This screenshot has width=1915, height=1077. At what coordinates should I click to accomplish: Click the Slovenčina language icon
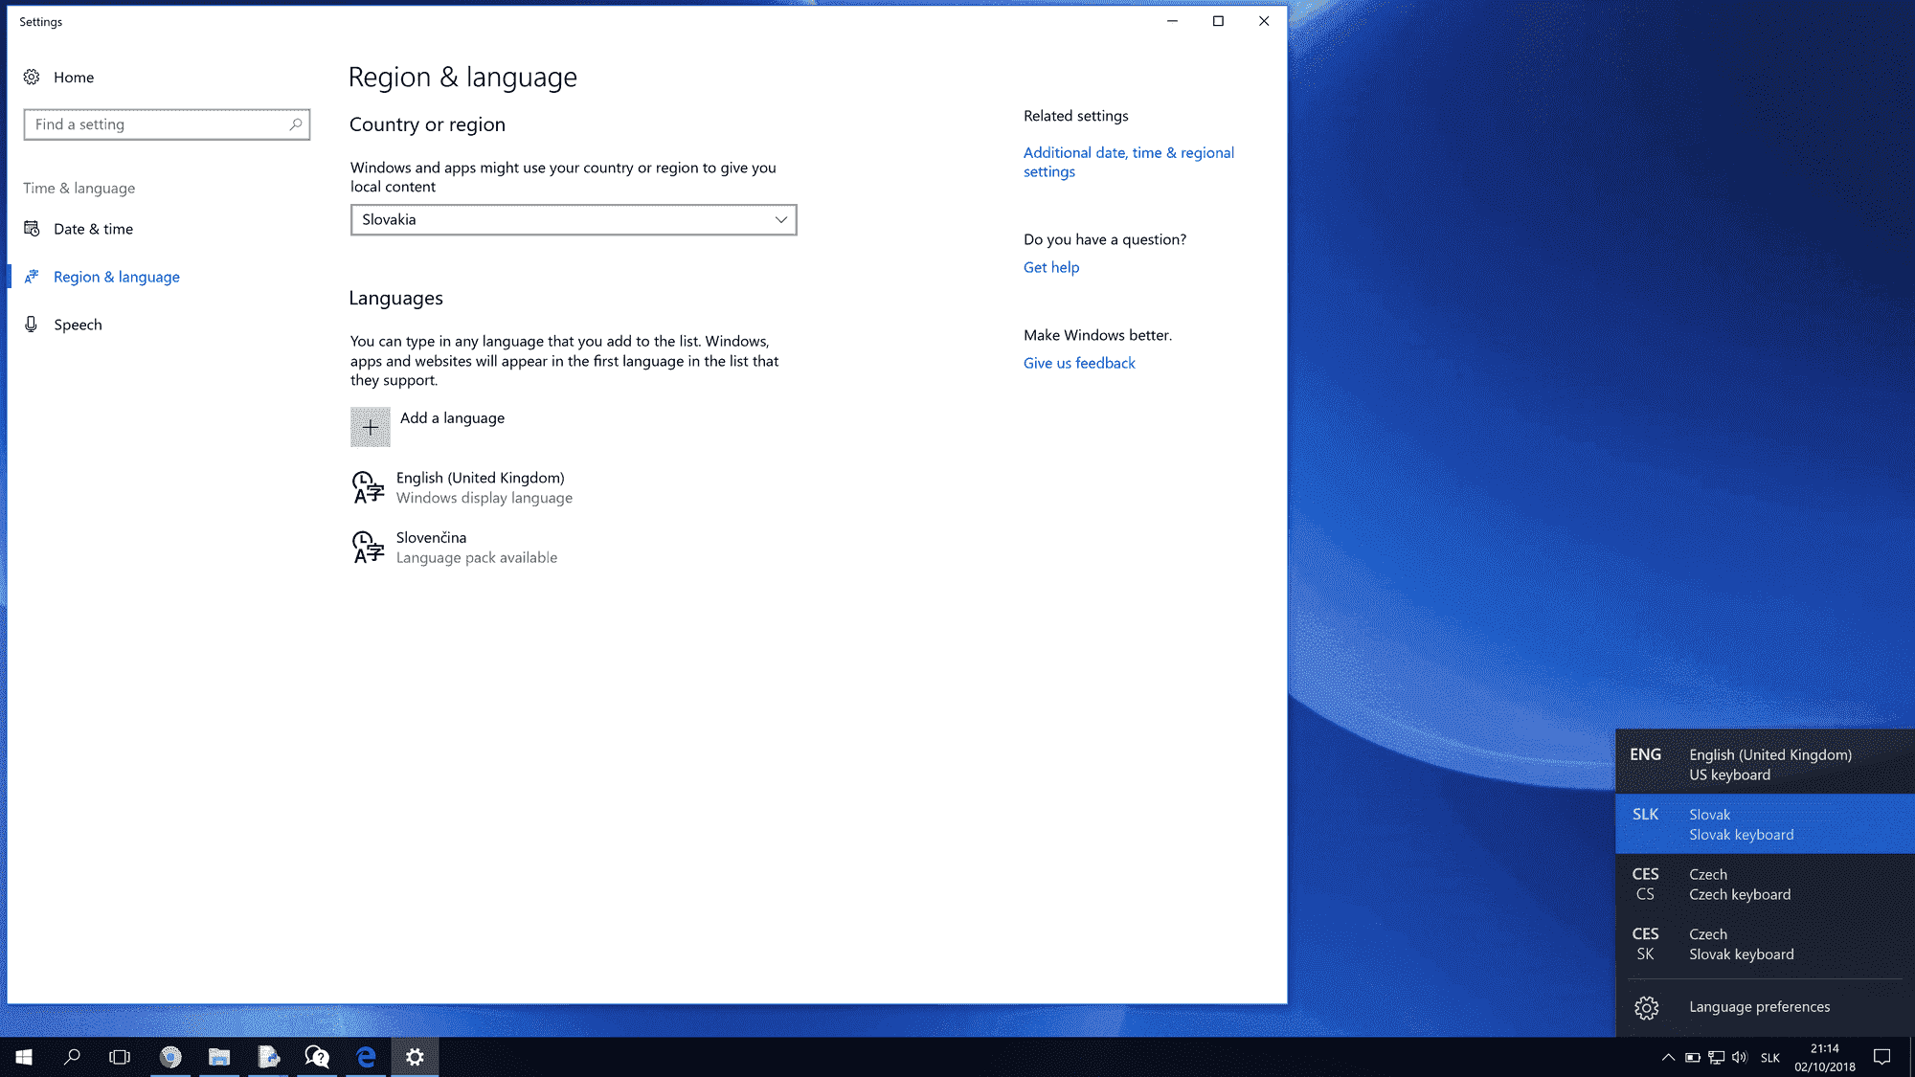point(368,548)
